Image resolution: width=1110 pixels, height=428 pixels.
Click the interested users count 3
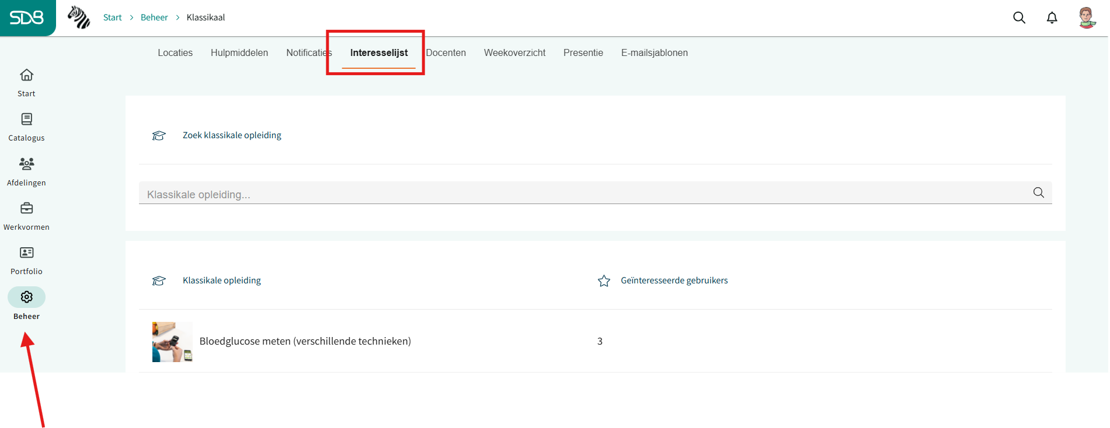600,341
